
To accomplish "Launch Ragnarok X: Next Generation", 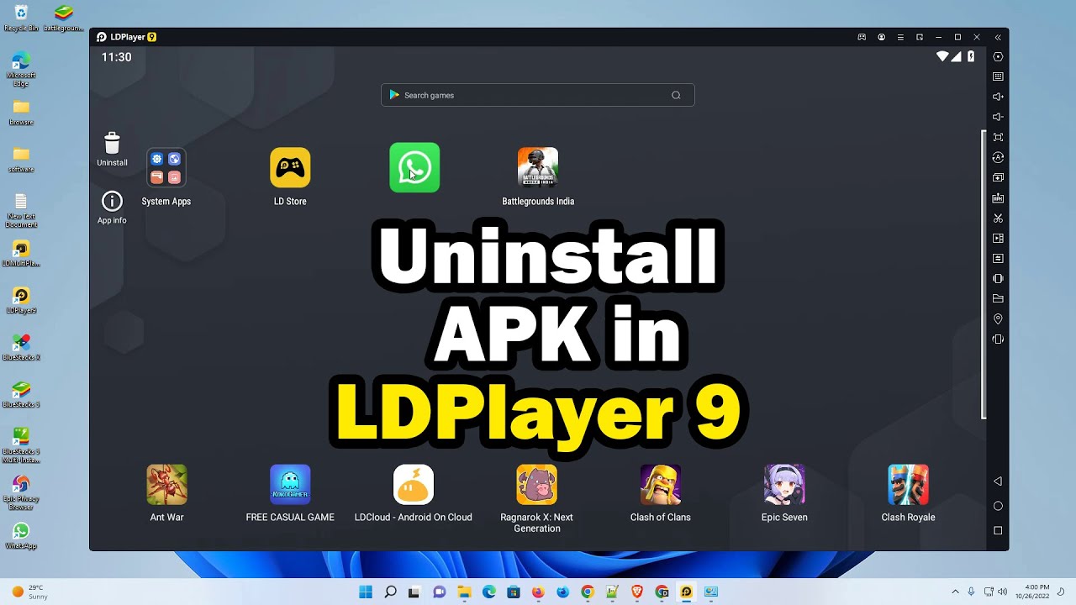I will tap(537, 485).
